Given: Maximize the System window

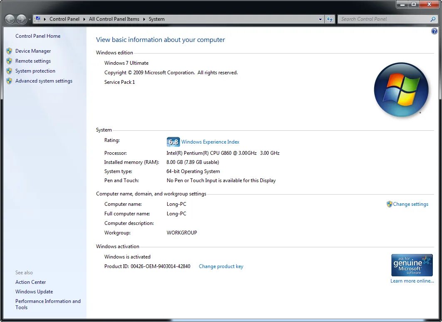Looking at the screenshot, I should tap(414, 4).
